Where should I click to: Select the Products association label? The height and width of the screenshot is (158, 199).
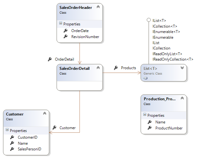[x=128, y=68]
